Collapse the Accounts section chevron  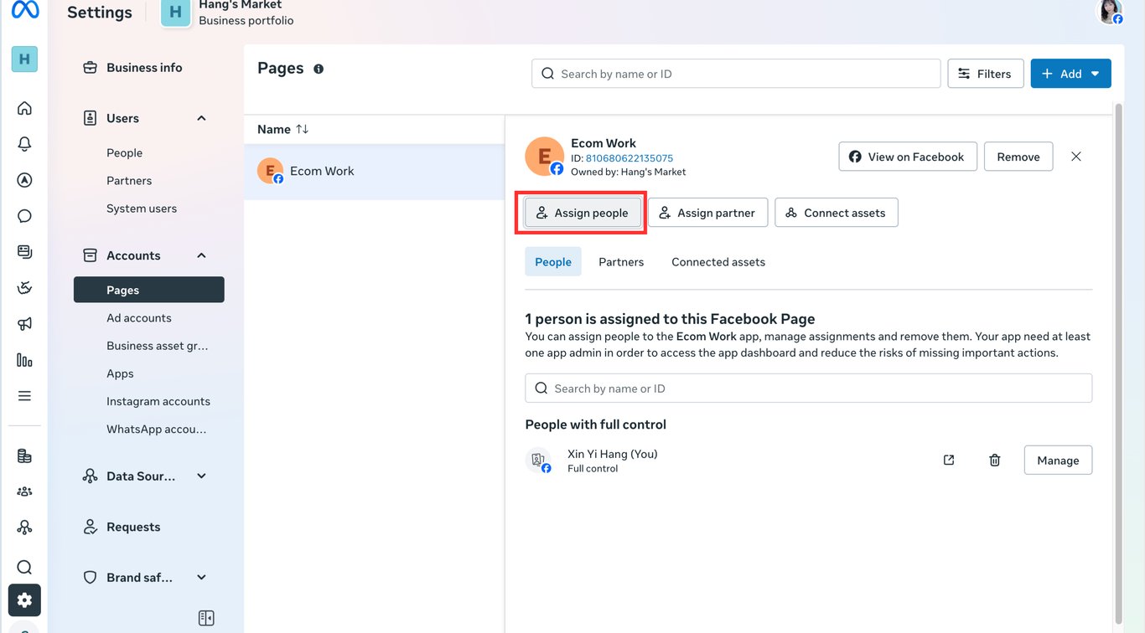[201, 255]
